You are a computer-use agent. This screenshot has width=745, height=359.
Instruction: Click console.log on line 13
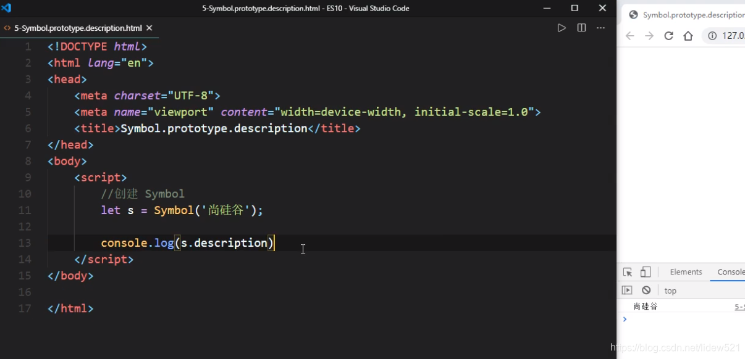[x=138, y=243]
